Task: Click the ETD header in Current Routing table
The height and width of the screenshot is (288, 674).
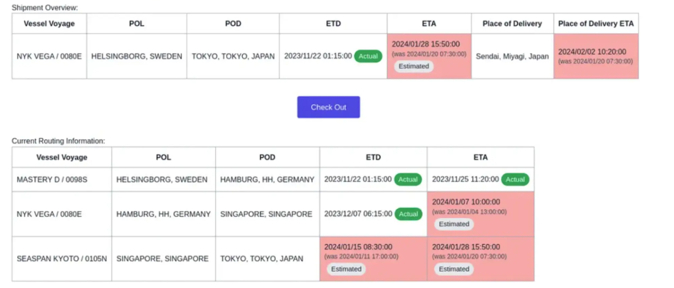Action: pos(373,157)
